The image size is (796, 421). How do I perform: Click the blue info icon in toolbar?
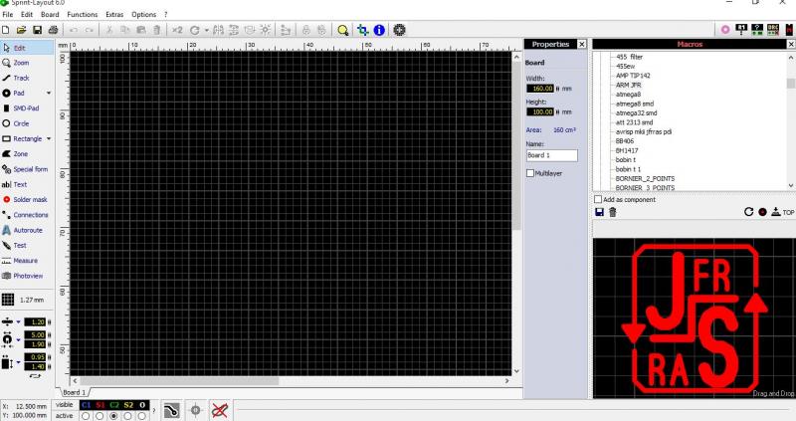coord(379,30)
